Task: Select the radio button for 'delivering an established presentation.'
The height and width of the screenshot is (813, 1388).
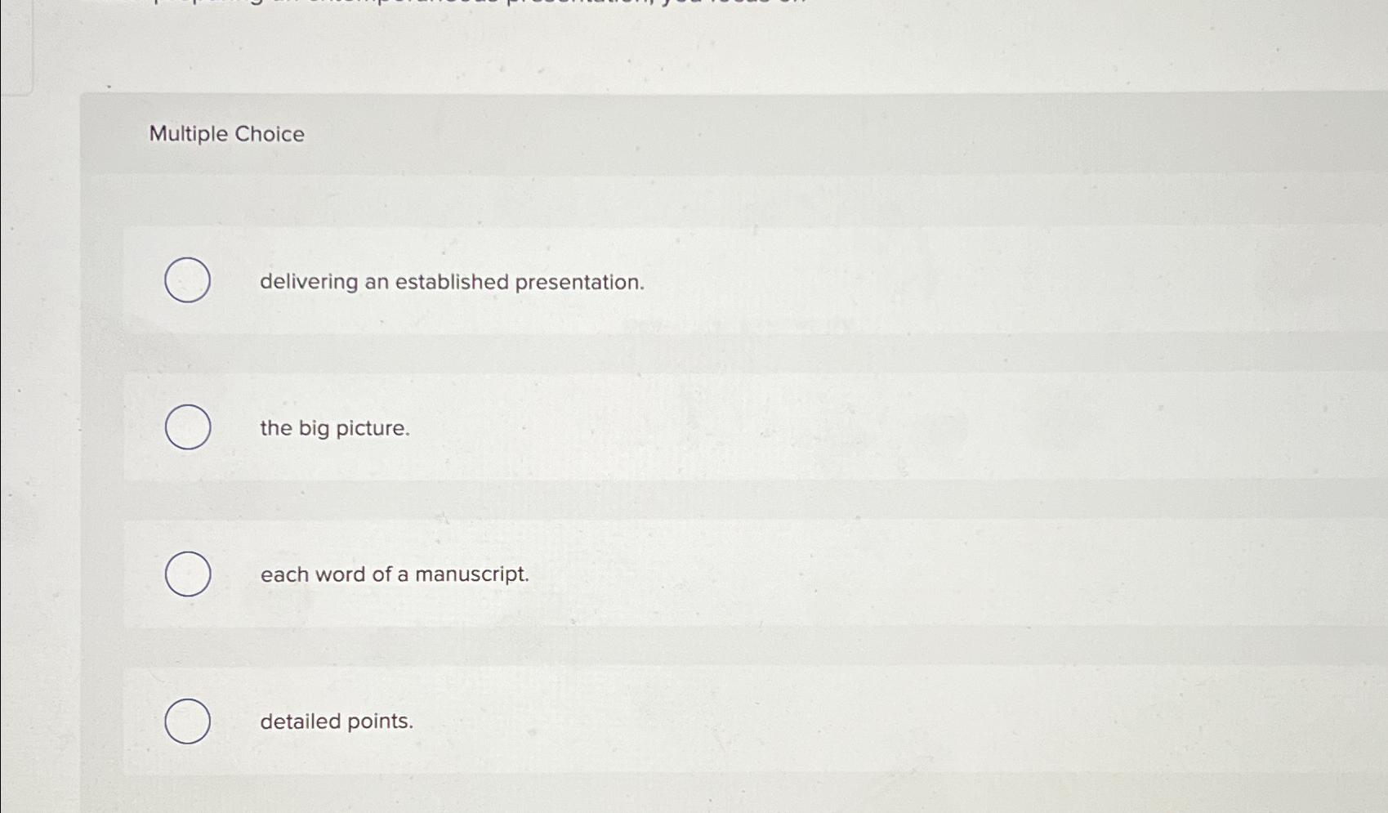Action: pos(188,281)
